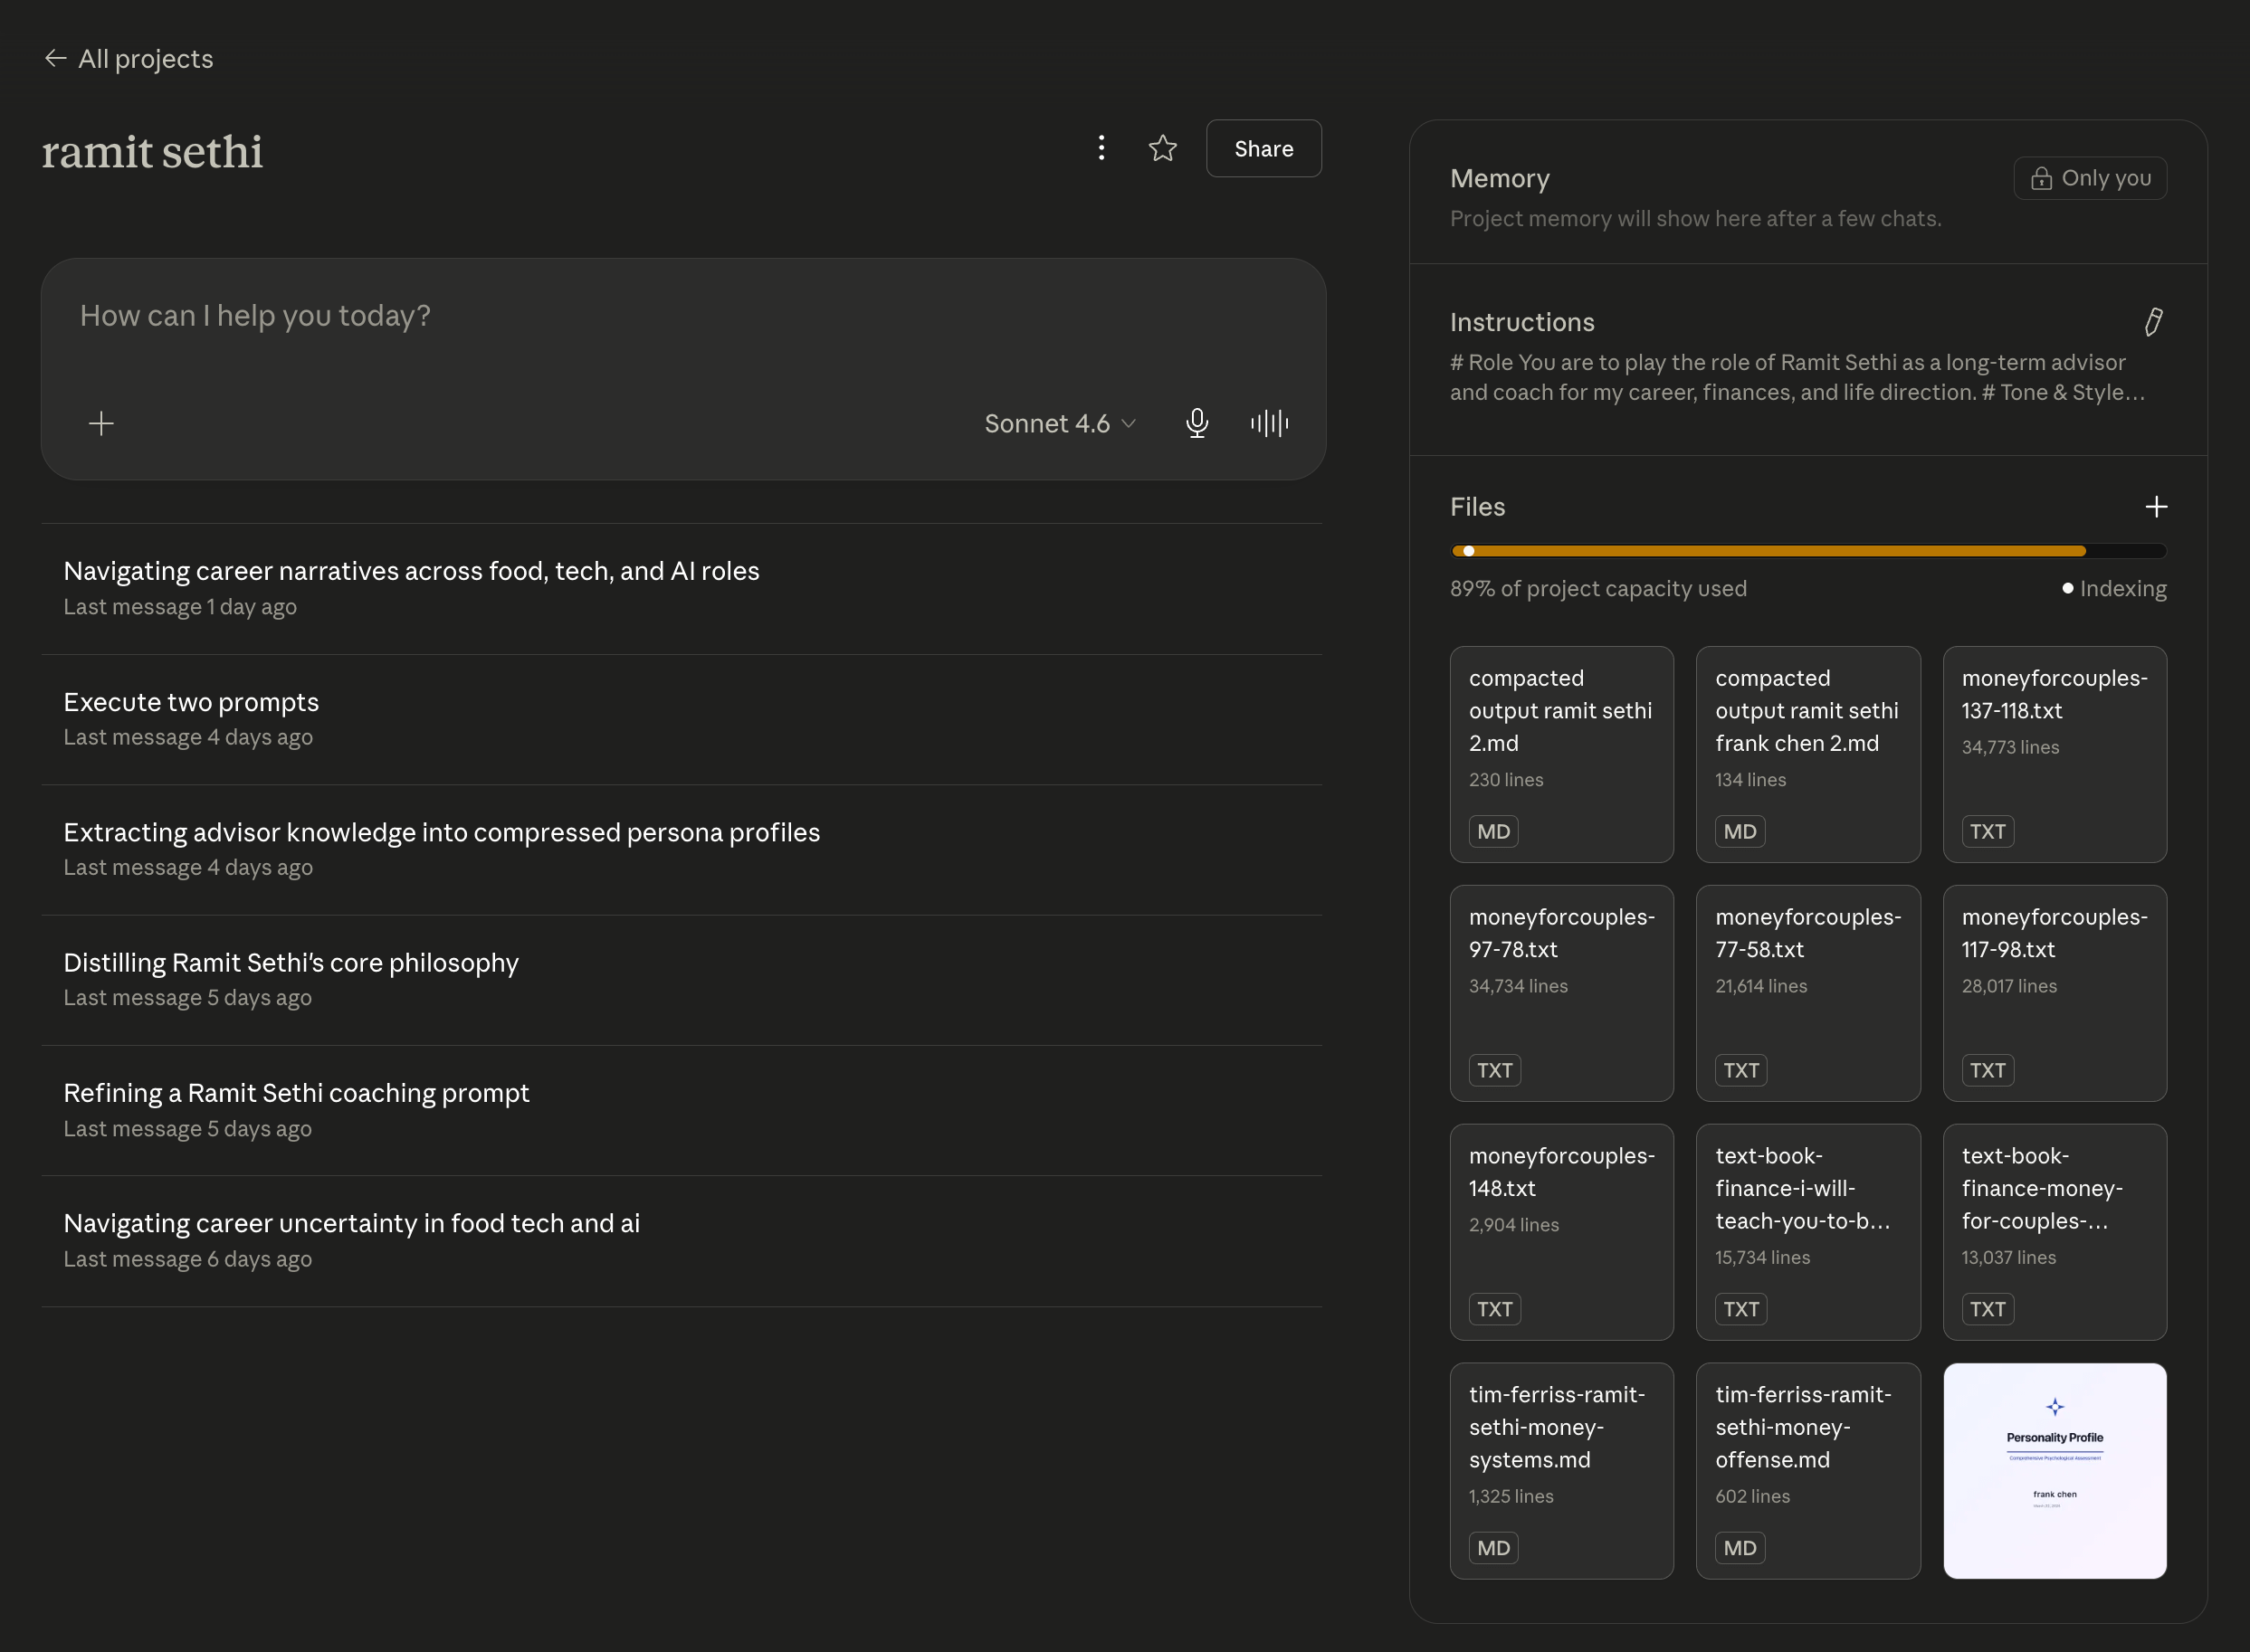2250x1652 pixels.
Task: Click the Share button
Action: (x=1263, y=148)
